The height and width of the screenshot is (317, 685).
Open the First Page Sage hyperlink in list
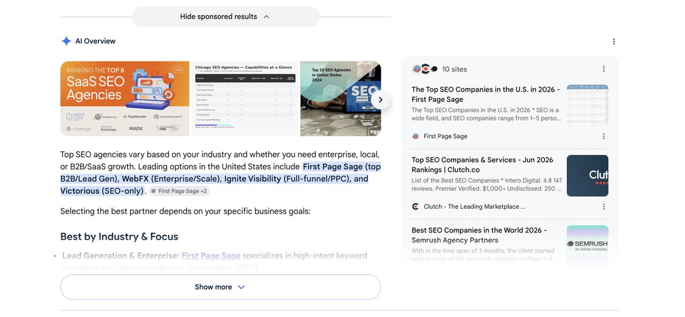[x=211, y=255]
